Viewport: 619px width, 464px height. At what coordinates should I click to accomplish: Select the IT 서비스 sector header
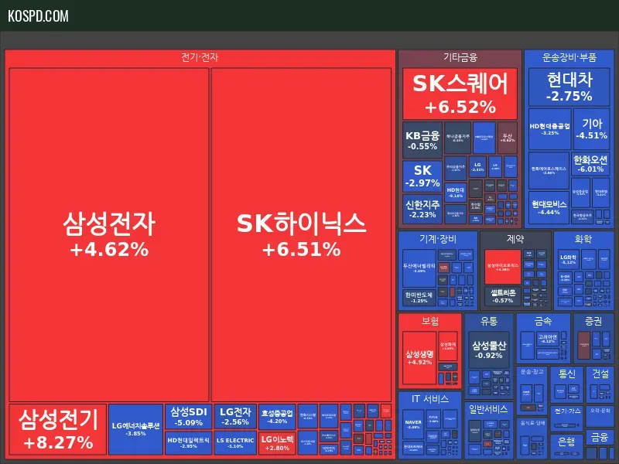(x=429, y=399)
